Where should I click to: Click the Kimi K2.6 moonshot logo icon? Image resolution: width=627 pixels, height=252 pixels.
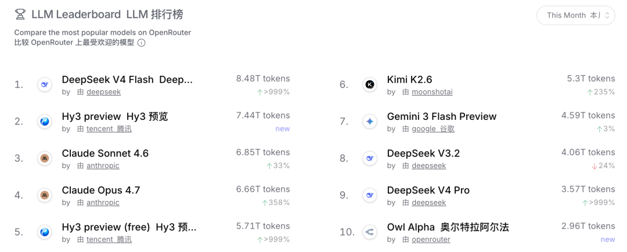pos(369,85)
